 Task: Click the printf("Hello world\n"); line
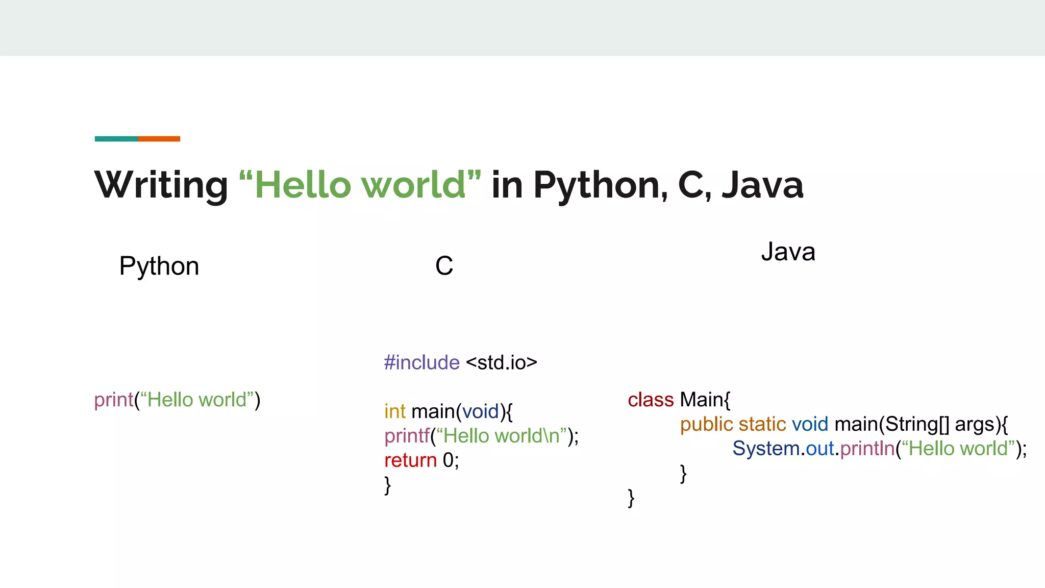point(482,436)
